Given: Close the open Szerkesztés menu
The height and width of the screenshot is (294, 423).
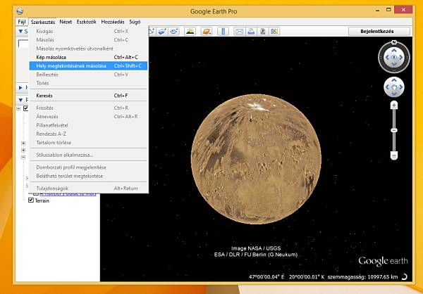Looking at the screenshot, I should pos(42,22).
